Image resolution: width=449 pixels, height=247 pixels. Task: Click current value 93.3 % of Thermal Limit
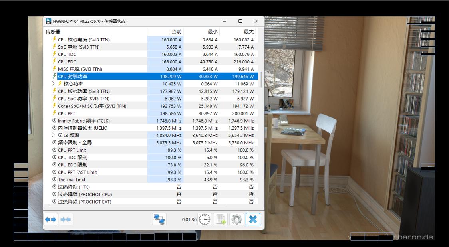click(174, 180)
